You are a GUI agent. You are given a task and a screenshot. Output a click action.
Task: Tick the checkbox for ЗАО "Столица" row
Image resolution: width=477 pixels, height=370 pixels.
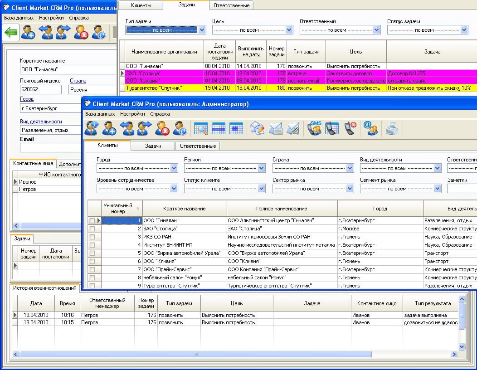92,229
